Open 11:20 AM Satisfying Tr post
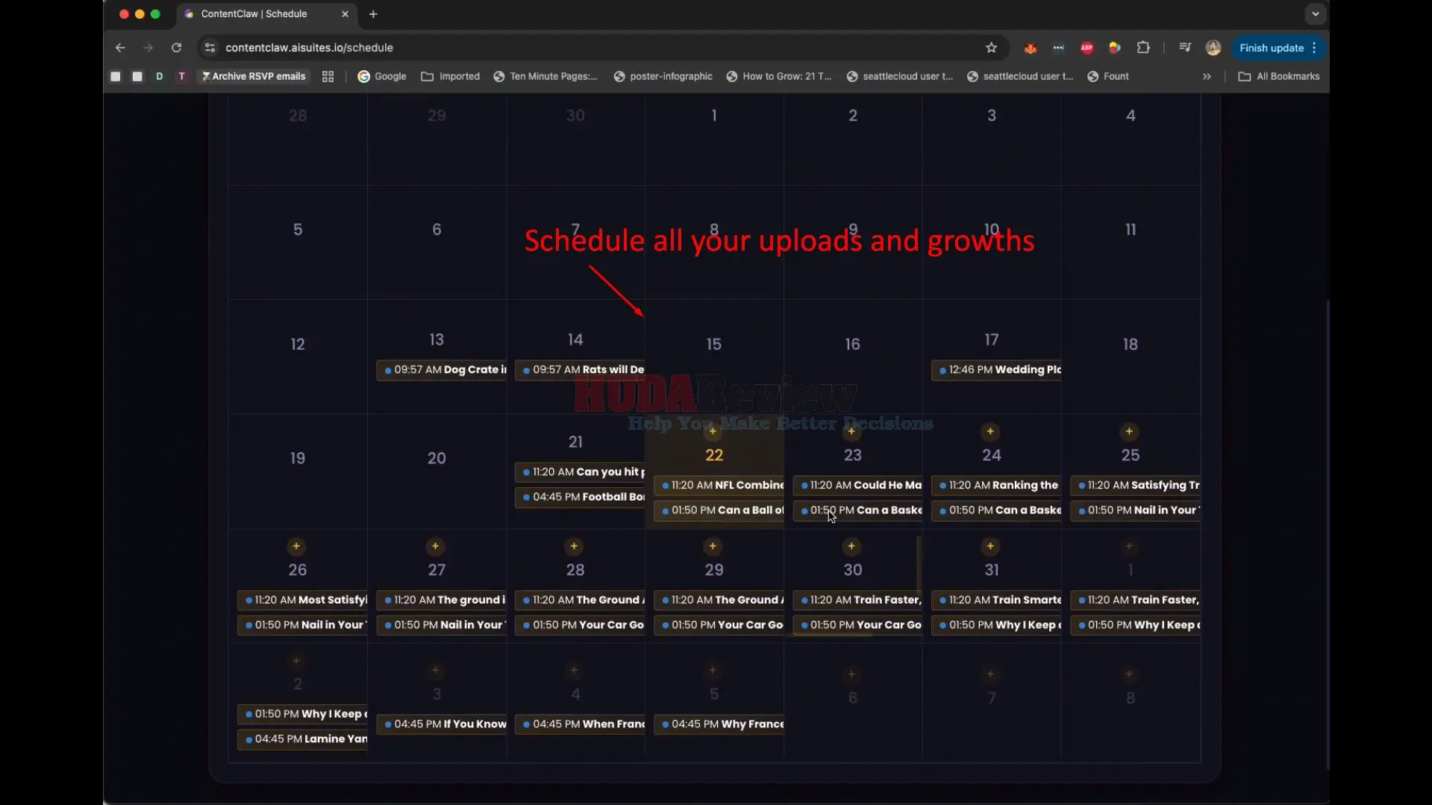The image size is (1432, 805). 1135,486
